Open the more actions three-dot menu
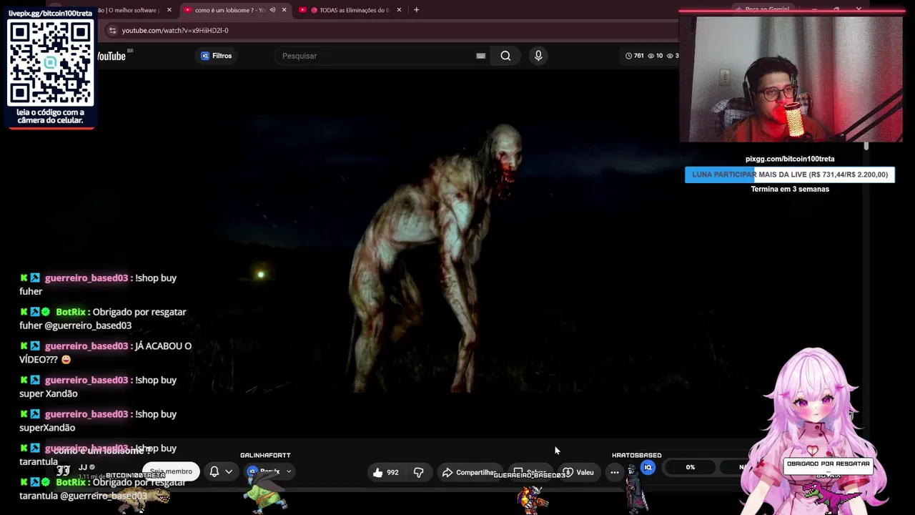Image resolution: width=915 pixels, height=515 pixels. (615, 472)
